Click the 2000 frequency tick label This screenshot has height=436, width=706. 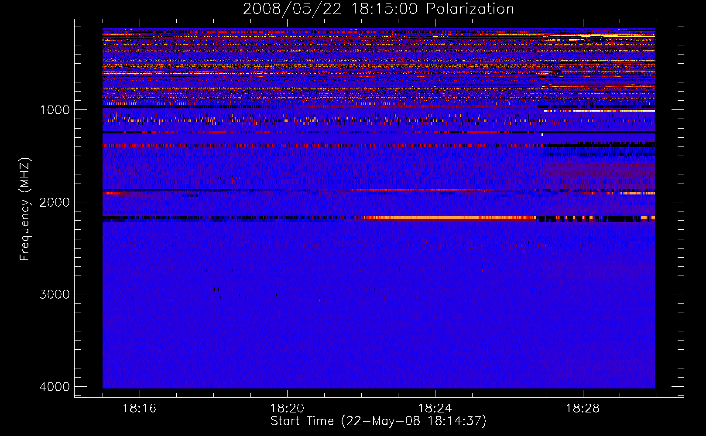tap(55, 202)
